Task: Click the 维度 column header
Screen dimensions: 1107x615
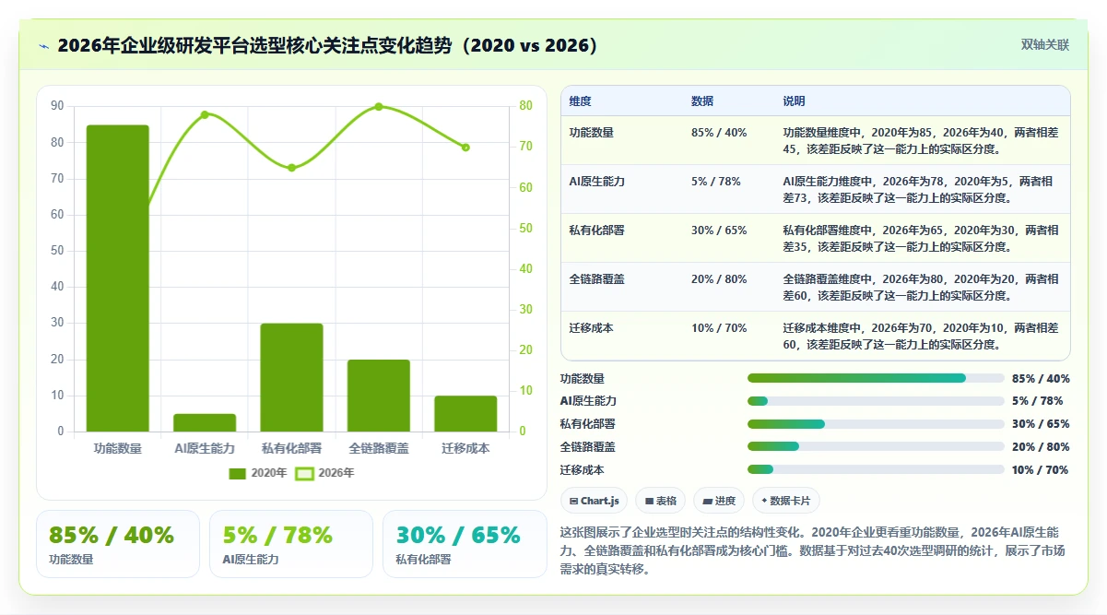Action: (x=580, y=101)
